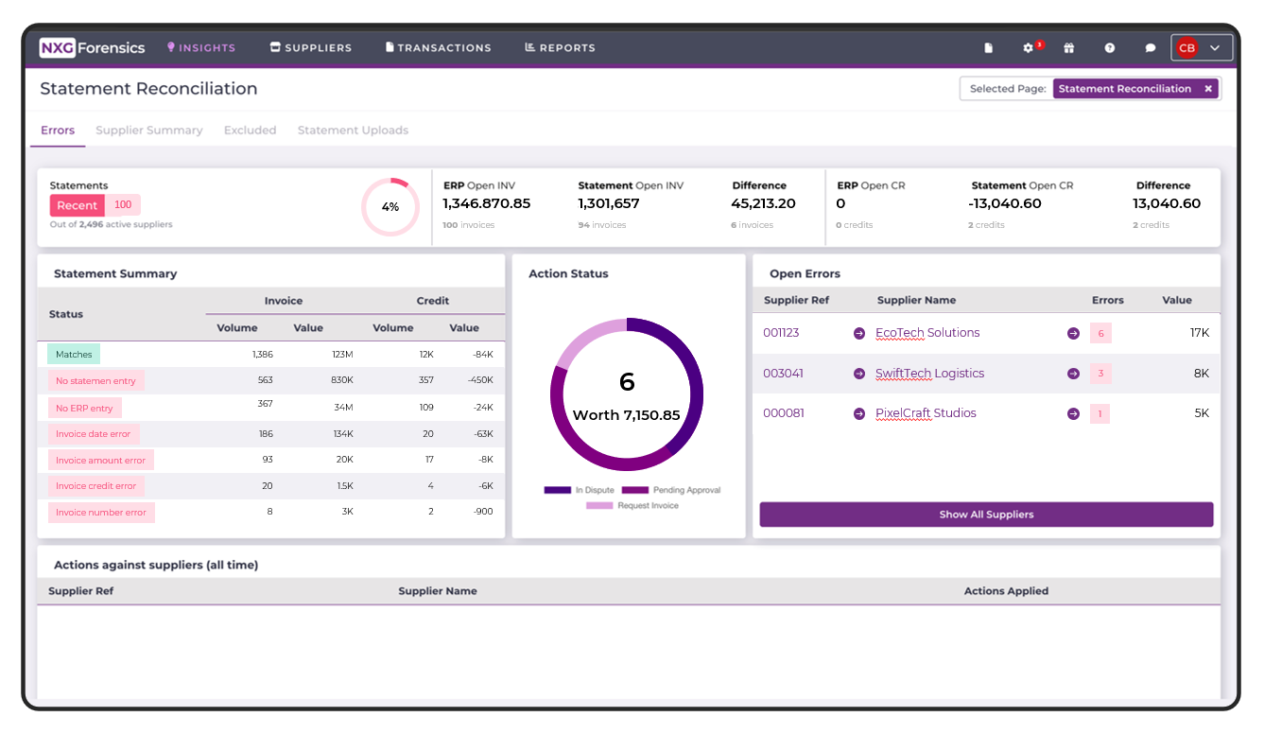Click the Invoice number error tag
Viewport: 1264px width, 734px height.
(x=101, y=513)
